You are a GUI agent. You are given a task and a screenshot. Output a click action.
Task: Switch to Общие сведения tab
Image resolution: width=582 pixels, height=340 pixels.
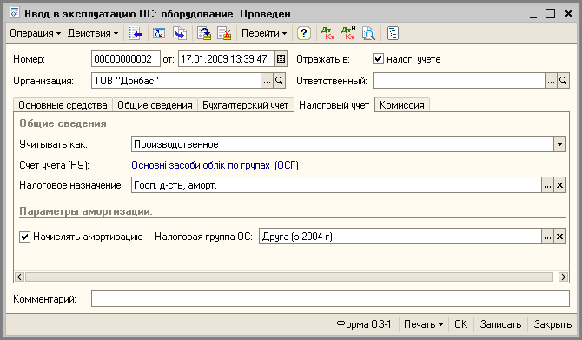click(x=155, y=105)
